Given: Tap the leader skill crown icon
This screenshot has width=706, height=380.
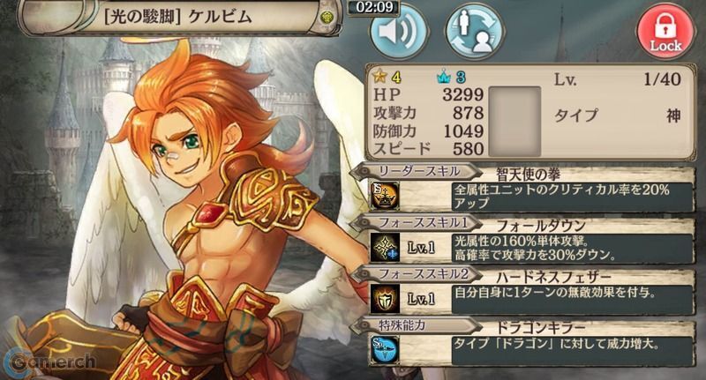Looking at the screenshot, I should [x=384, y=196].
